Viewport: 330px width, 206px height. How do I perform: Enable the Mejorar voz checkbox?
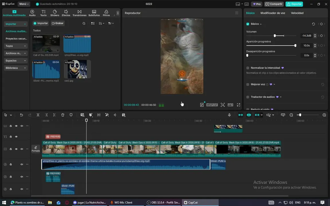click(x=248, y=84)
